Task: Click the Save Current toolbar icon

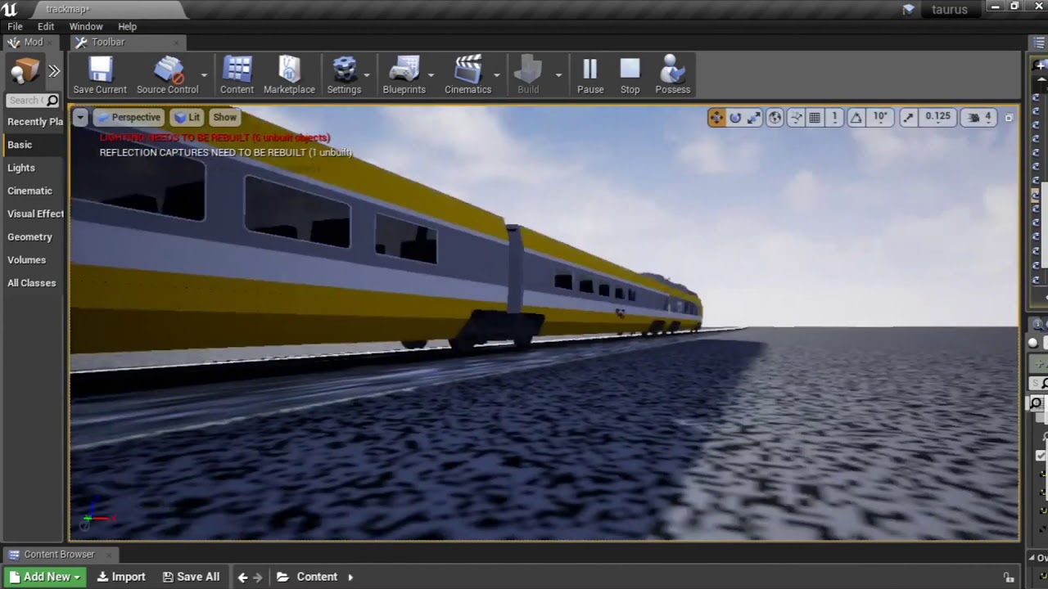Action: point(100,75)
